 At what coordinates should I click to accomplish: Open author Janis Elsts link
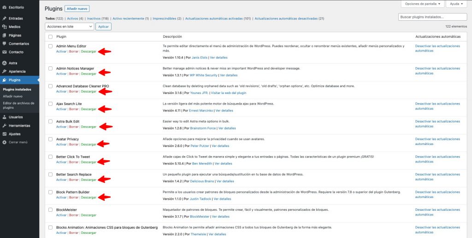199,58
